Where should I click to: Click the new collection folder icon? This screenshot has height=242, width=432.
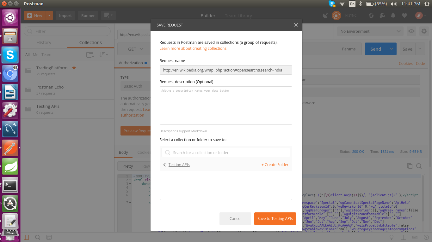pyautogui.click(x=90, y=55)
